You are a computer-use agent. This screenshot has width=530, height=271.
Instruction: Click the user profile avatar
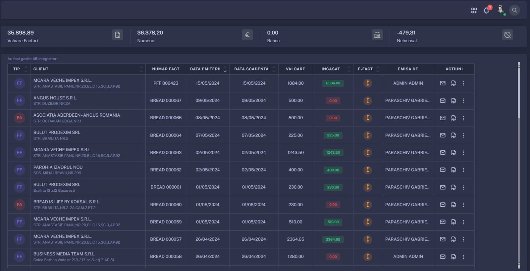click(501, 10)
